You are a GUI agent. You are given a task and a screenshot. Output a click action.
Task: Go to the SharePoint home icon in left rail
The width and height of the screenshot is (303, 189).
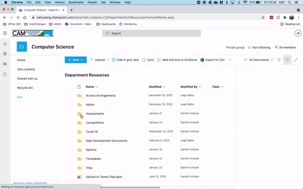[x=5, y=43]
